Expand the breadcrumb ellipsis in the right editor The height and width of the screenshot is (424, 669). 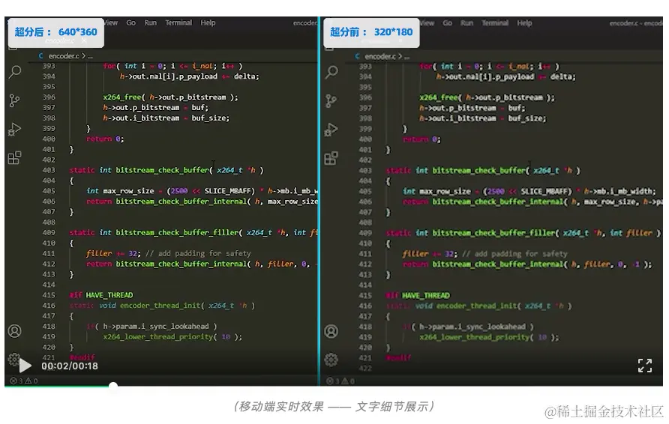pos(406,57)
